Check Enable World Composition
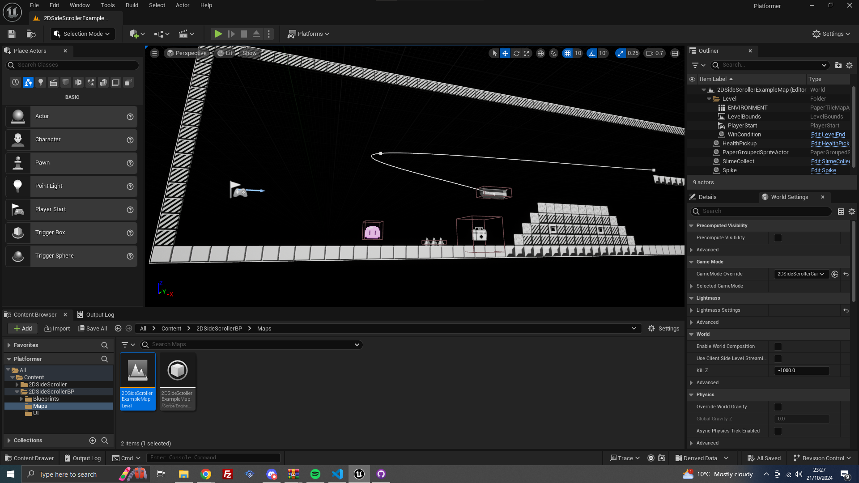The image size is (859, 483). (778, 347)
